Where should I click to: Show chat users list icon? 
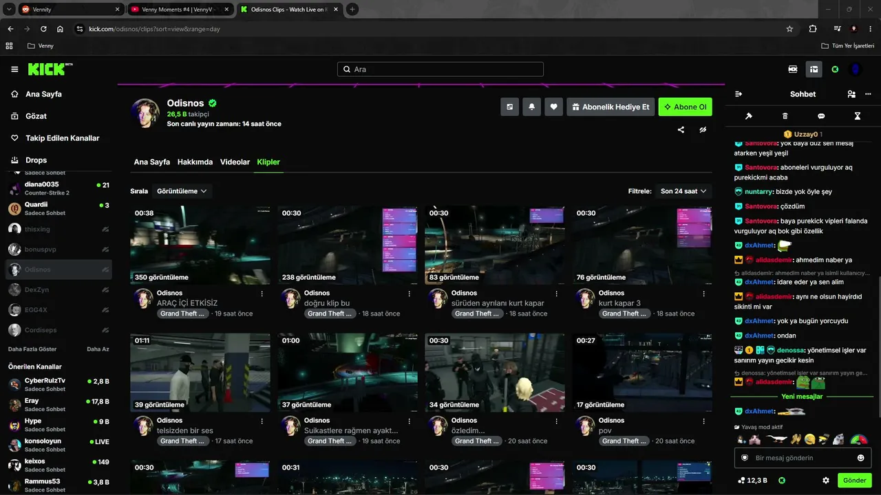click(851, 94)
